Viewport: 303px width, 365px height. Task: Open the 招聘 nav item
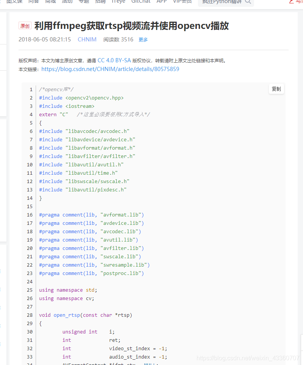click(100, 2)
